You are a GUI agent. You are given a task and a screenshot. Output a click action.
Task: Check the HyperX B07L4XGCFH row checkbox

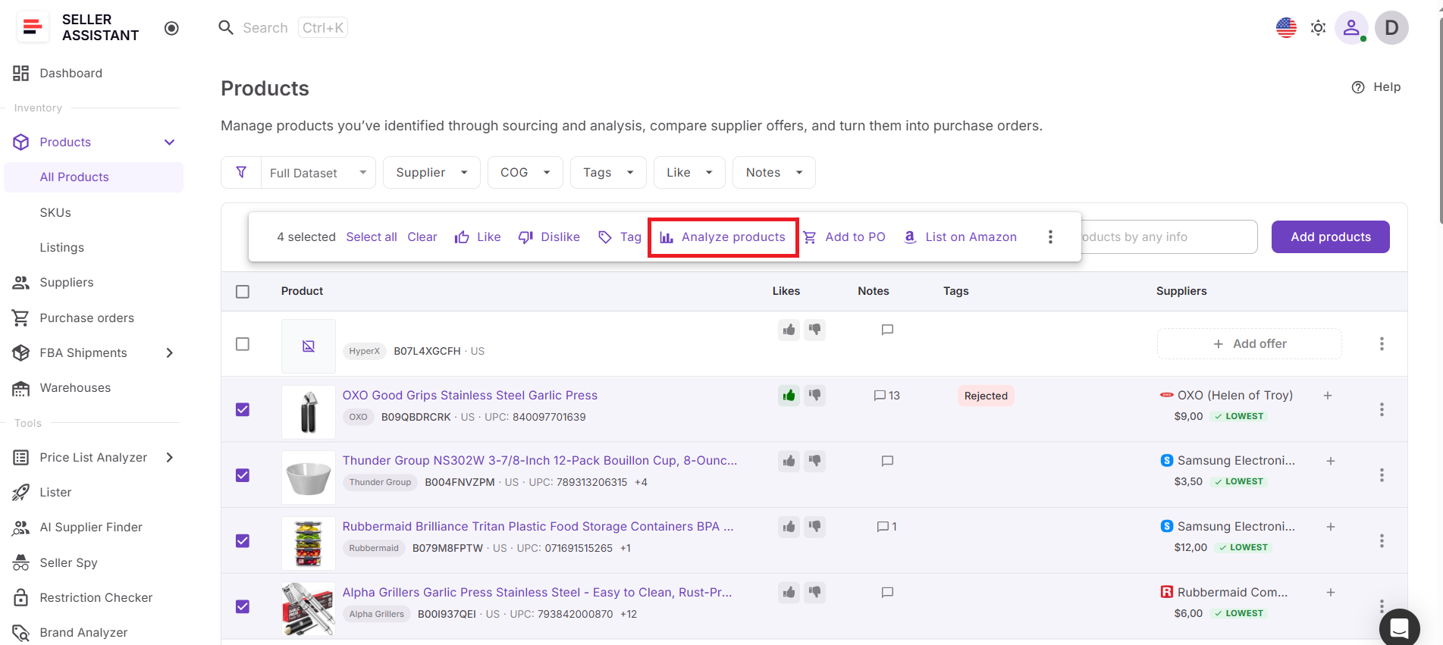click(x=243, y=344)
